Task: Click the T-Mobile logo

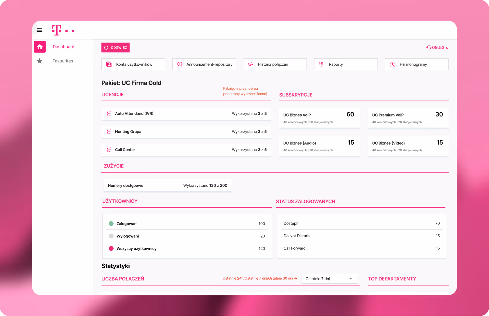Action: point(63,30)
